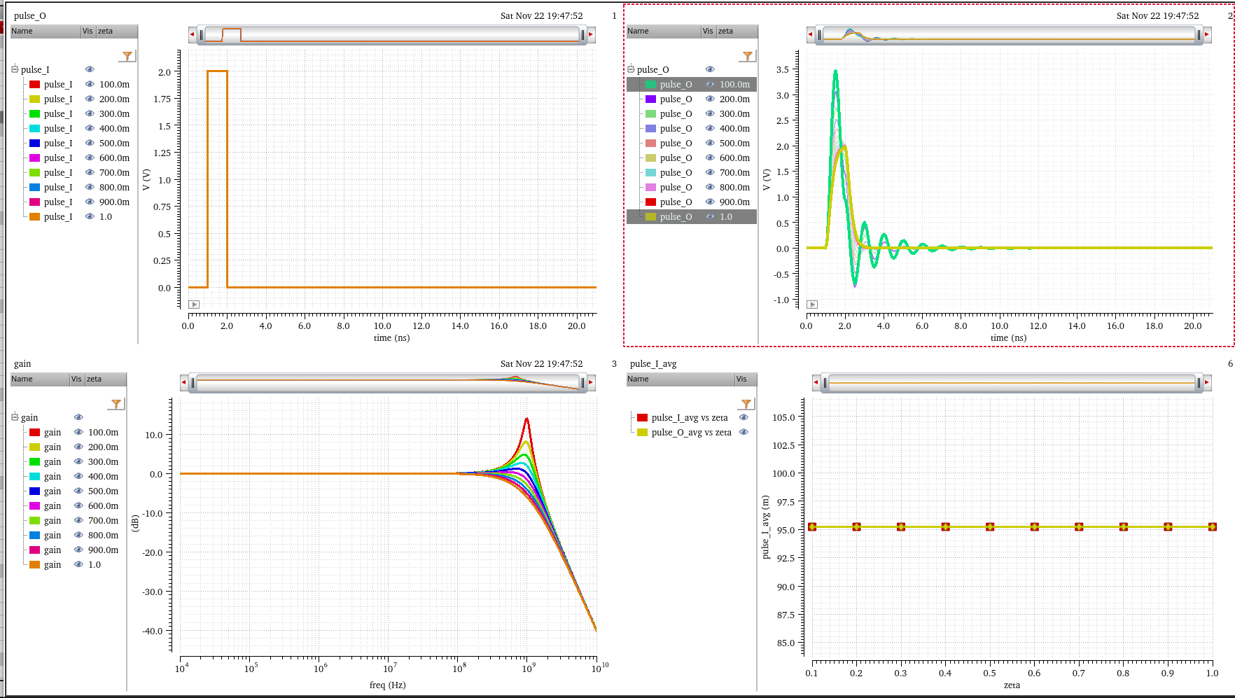Collapse the gain tree group
The image size is (1235, 698).
click(15, 417)
